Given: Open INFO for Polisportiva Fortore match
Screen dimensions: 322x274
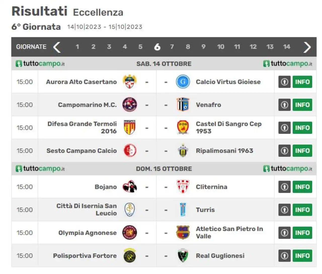Looking at the screenshot, I should click(302, 256).
